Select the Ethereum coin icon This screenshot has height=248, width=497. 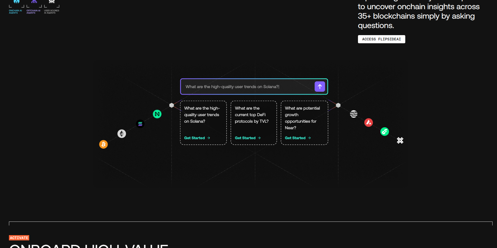click(x=121, y=133)
